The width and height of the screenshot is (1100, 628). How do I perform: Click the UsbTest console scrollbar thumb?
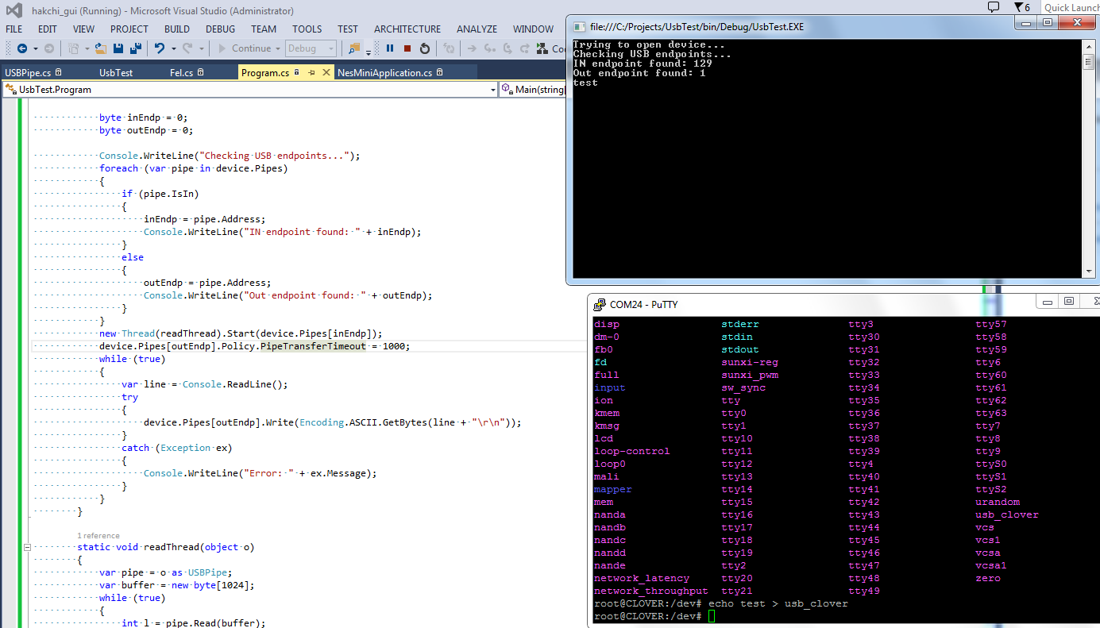pyautogui.click(x=1088, y=62)
